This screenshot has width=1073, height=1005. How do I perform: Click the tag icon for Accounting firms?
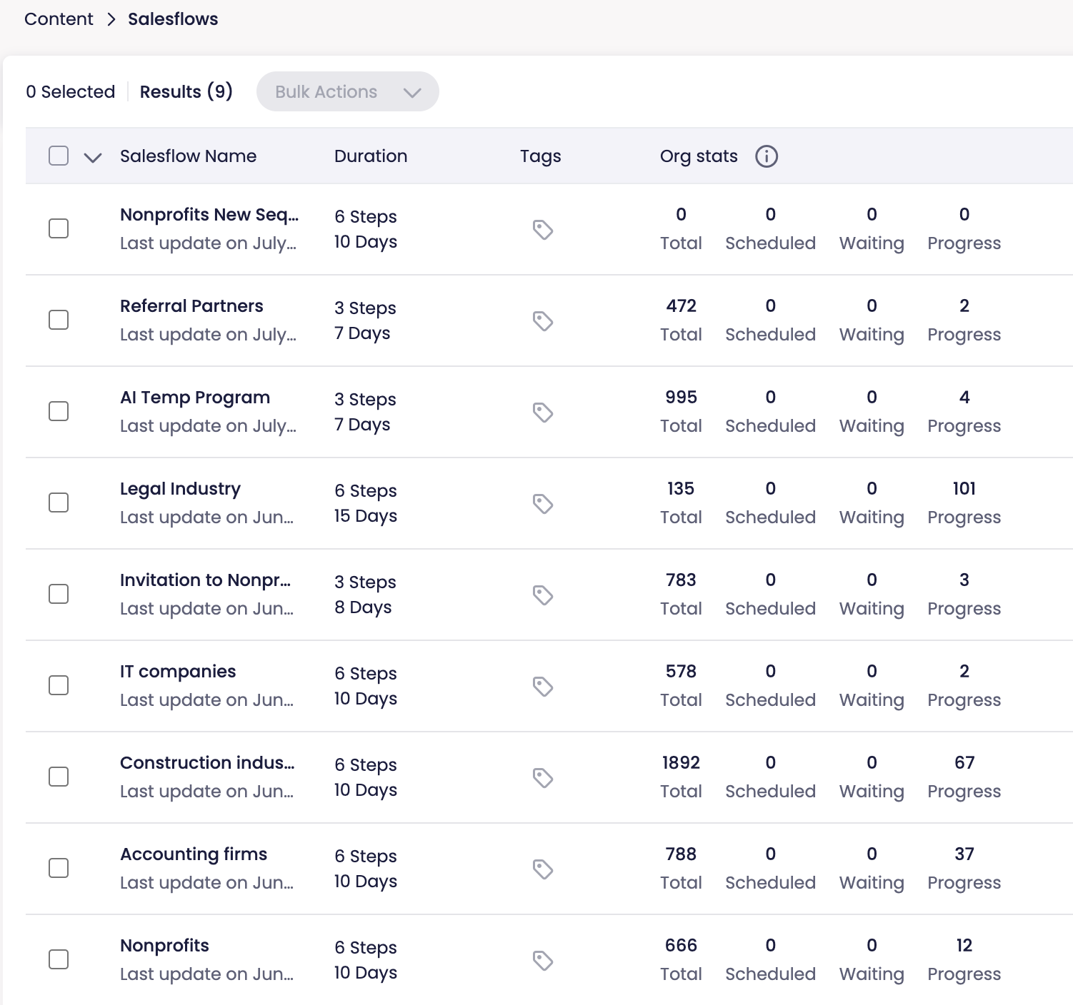[543, 869]
